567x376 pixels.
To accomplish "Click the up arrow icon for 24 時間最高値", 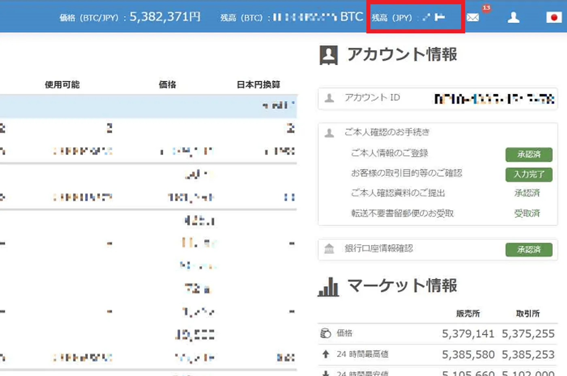I will pyautogui.click(x=326, y=355).
